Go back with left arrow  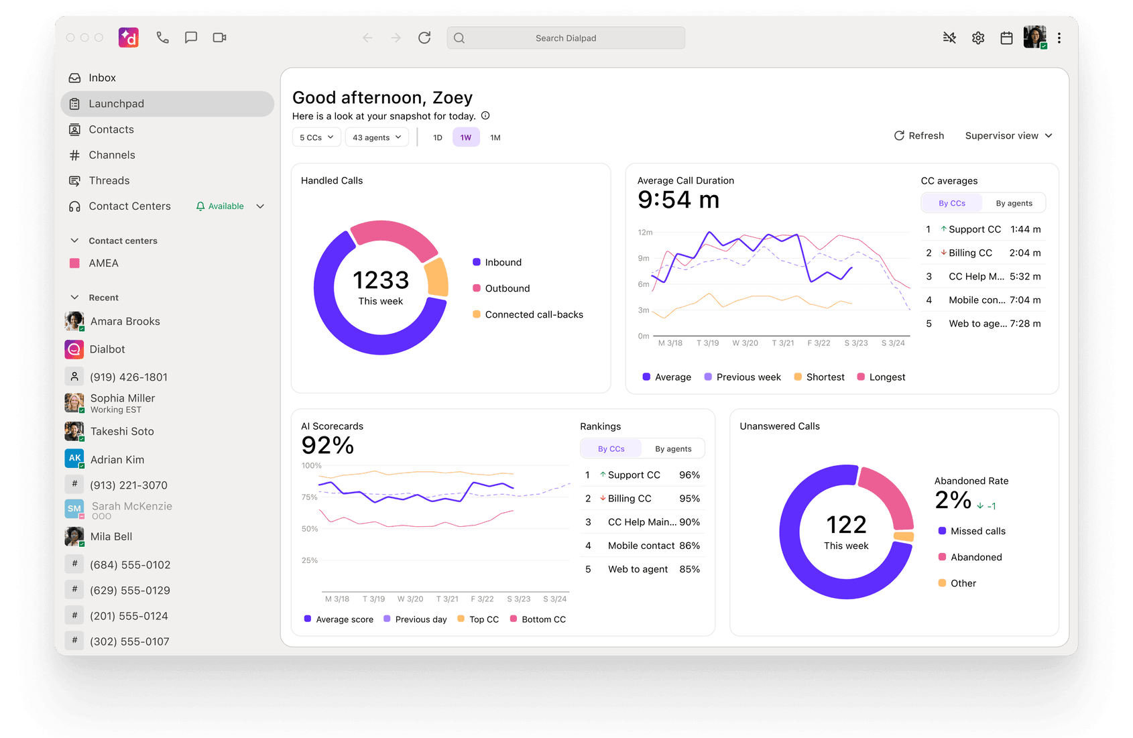click(367, 38)
